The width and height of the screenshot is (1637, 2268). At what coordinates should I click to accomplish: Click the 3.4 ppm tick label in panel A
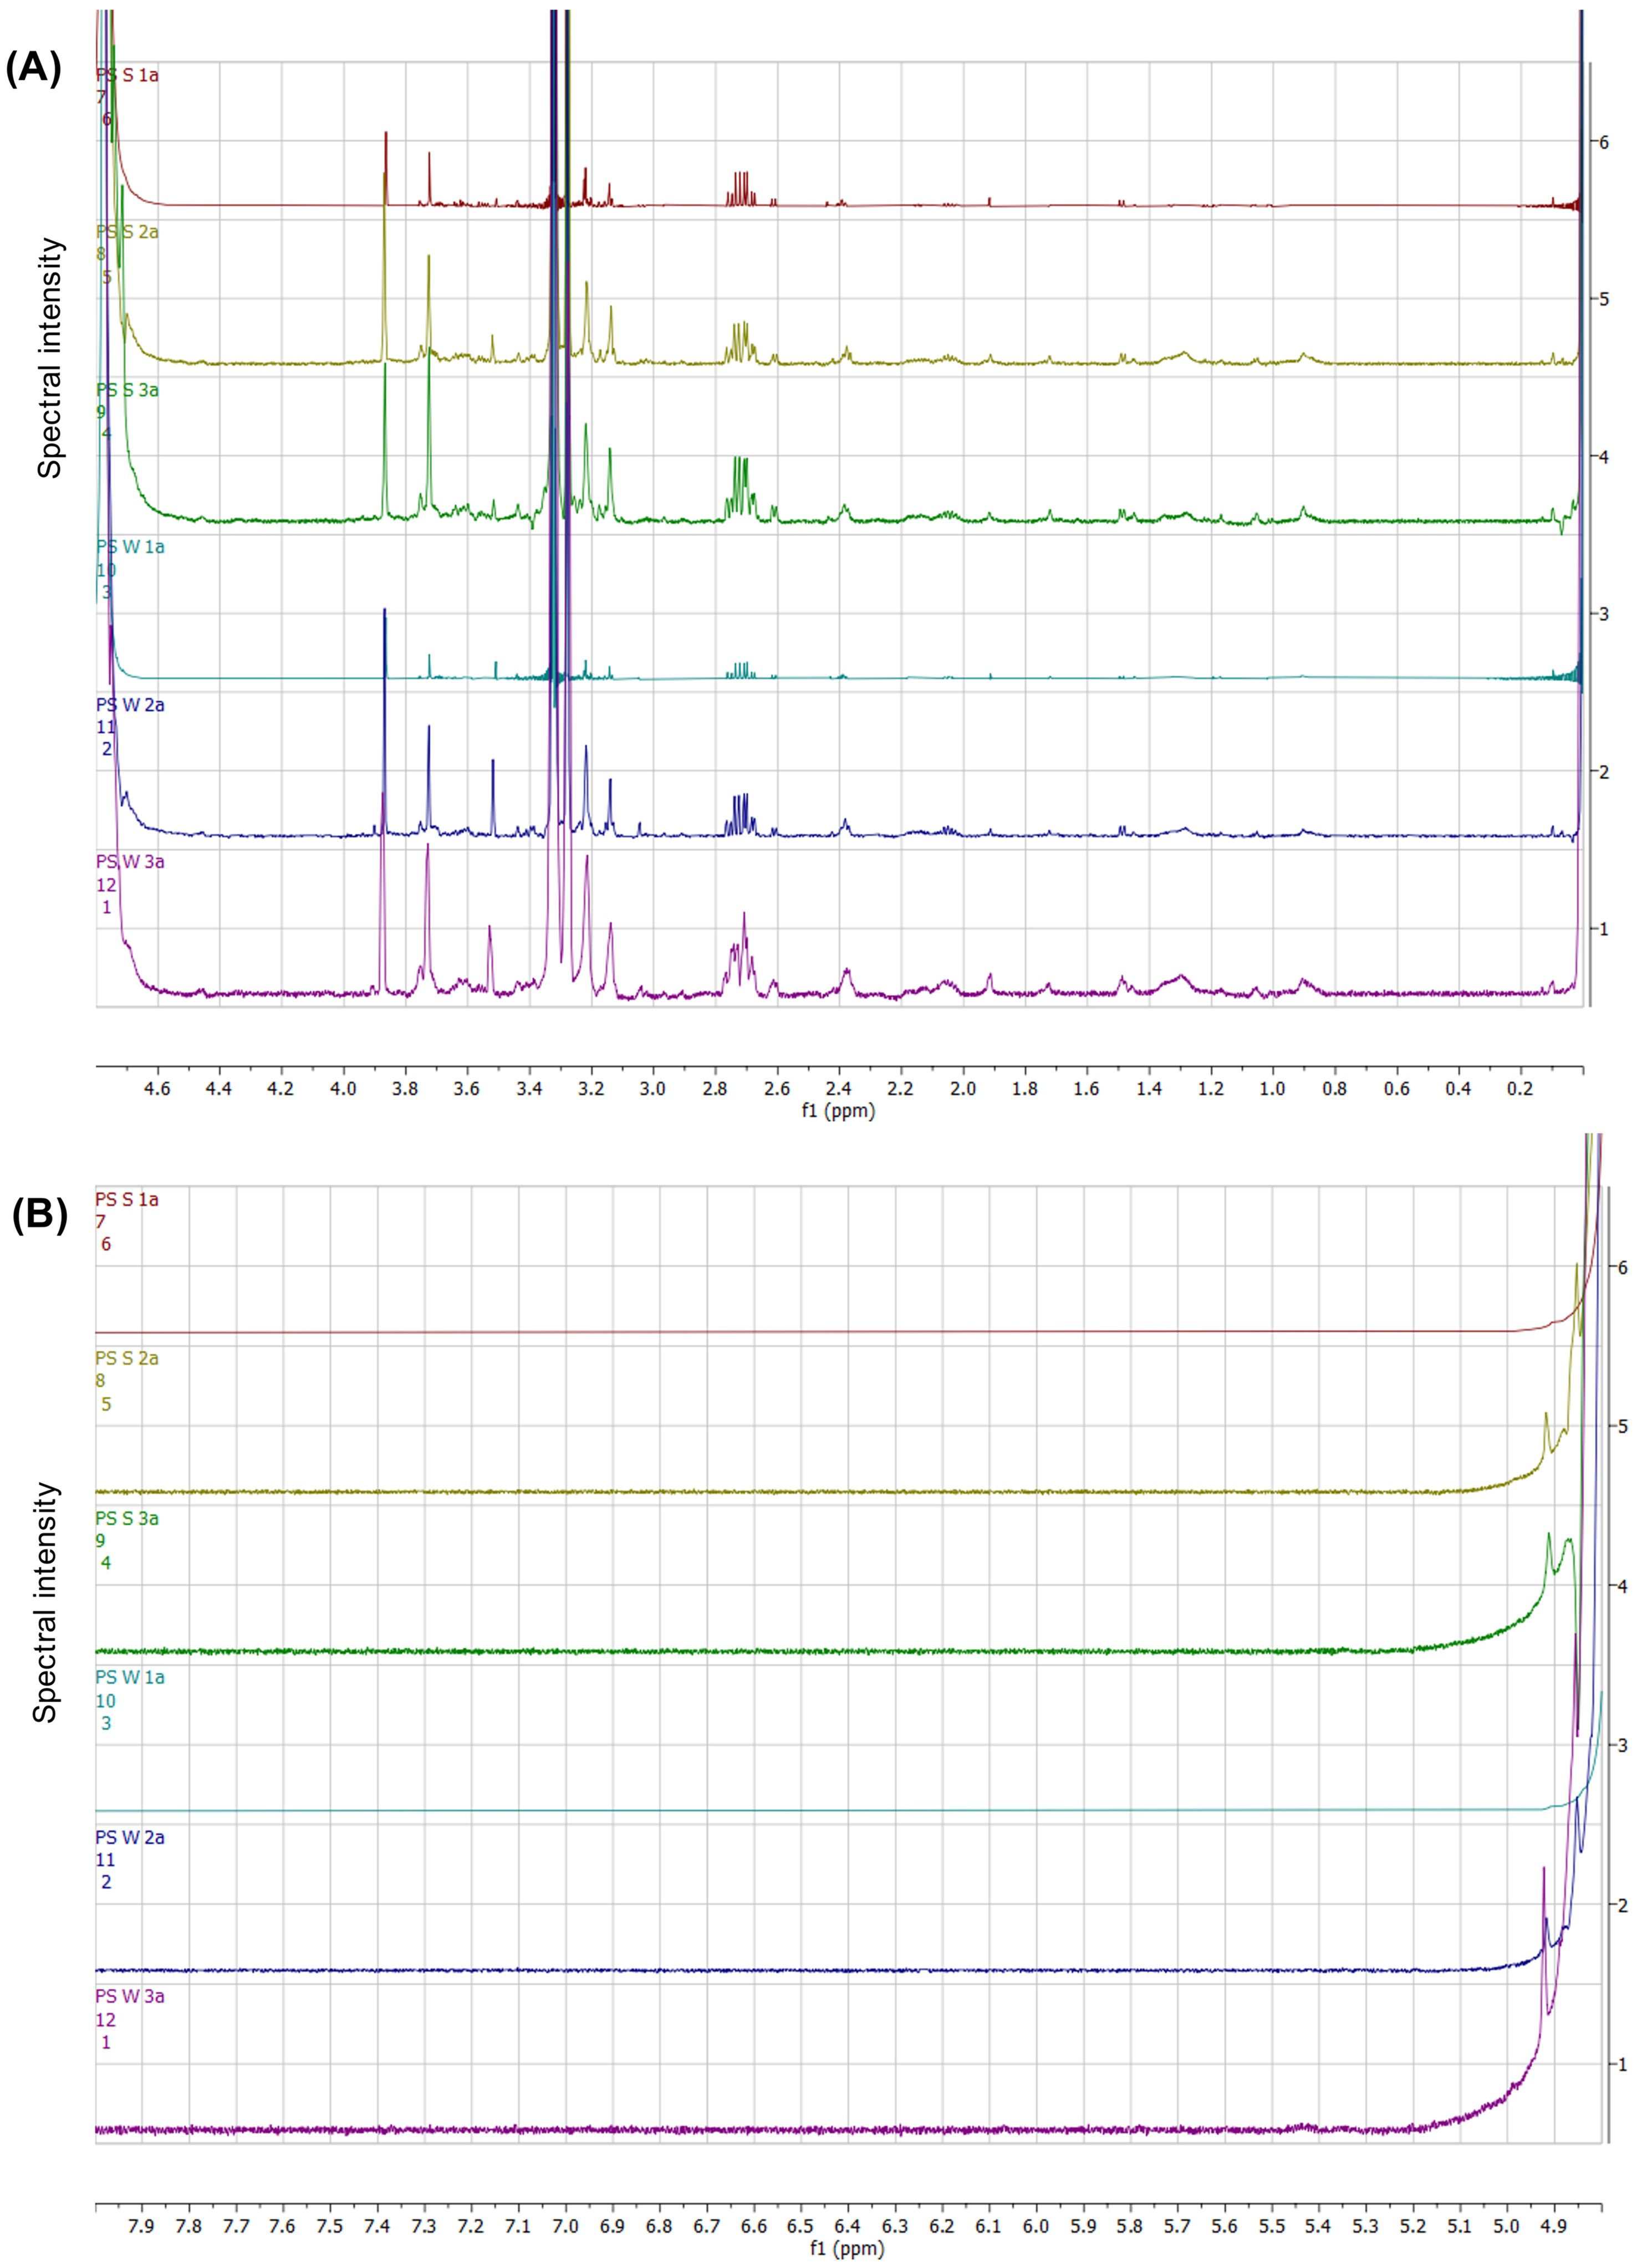click(529, 1088)
